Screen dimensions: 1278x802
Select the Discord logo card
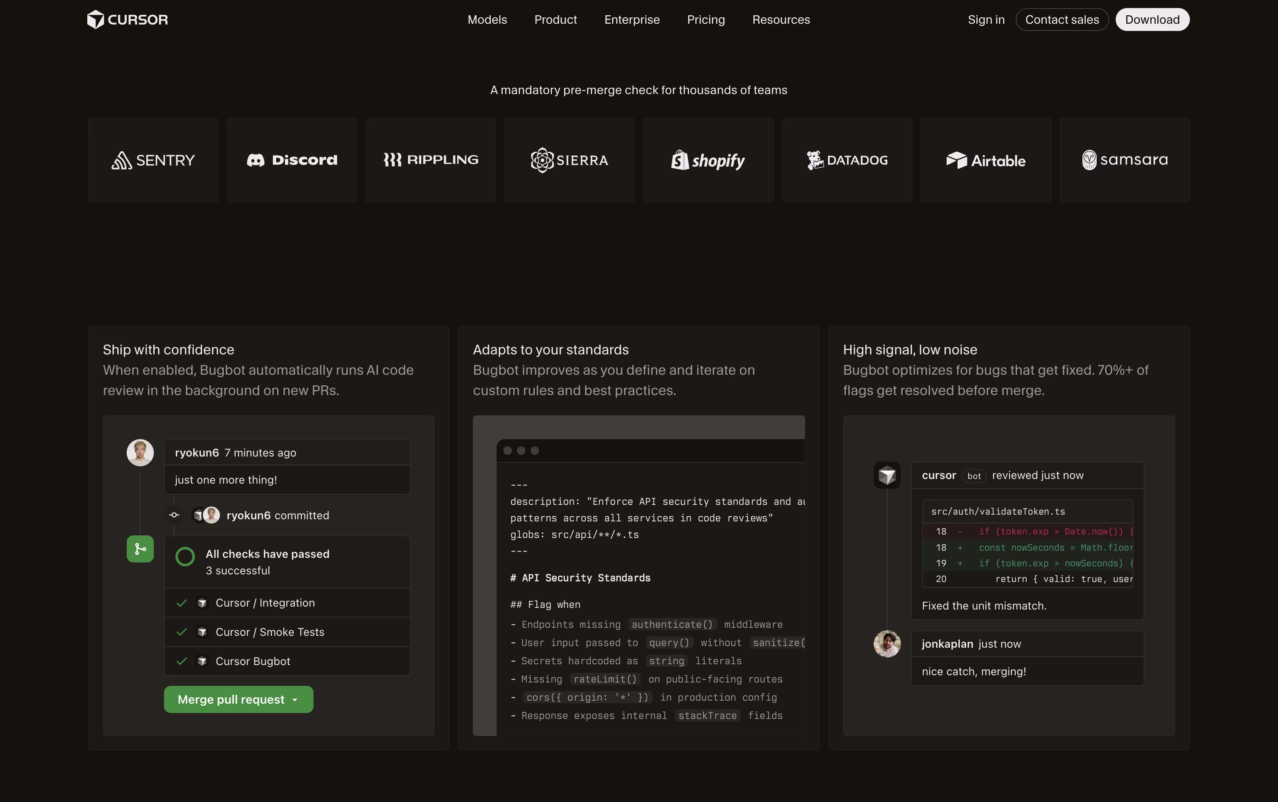click(292, 160)
